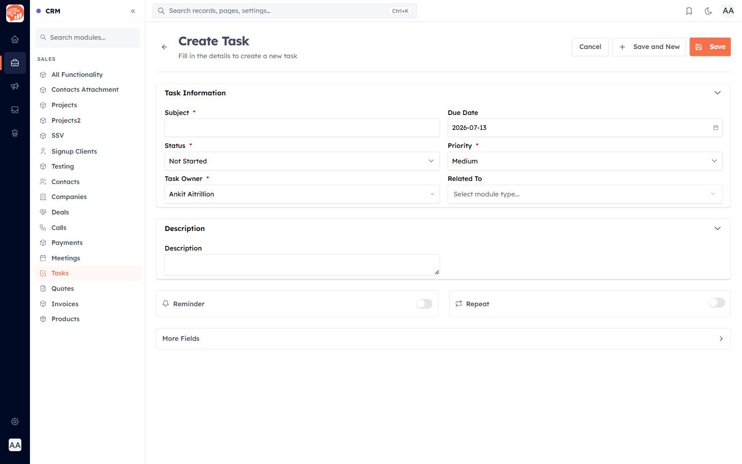Open the inbox icon in left rail
Screen dimensions: 742x464
(x=15, y=110)
